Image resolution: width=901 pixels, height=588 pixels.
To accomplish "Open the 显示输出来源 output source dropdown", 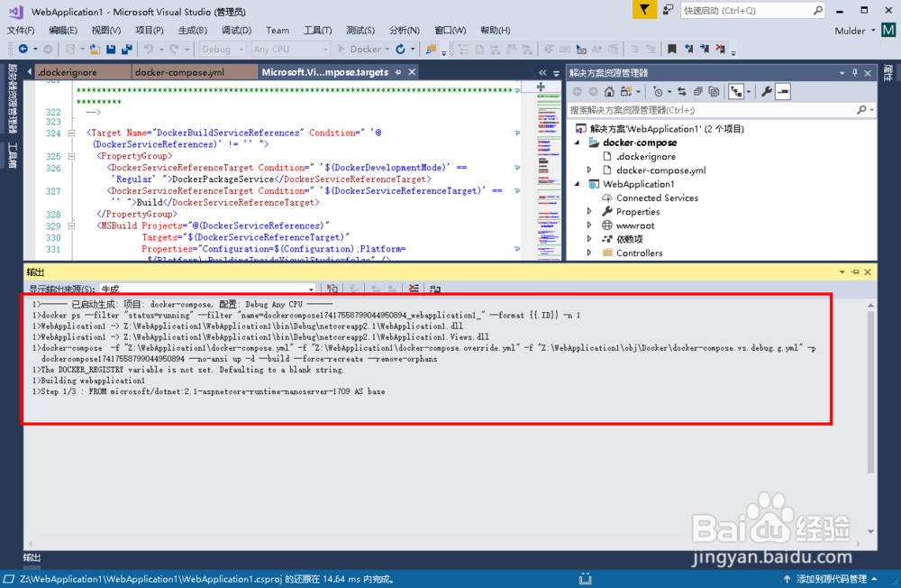I will (x=207, y=289).
